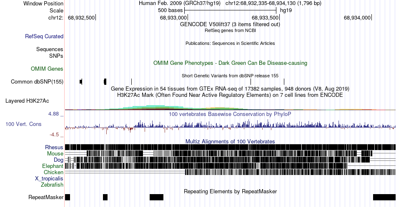Click the 68,933,500 ruler position

265,17
